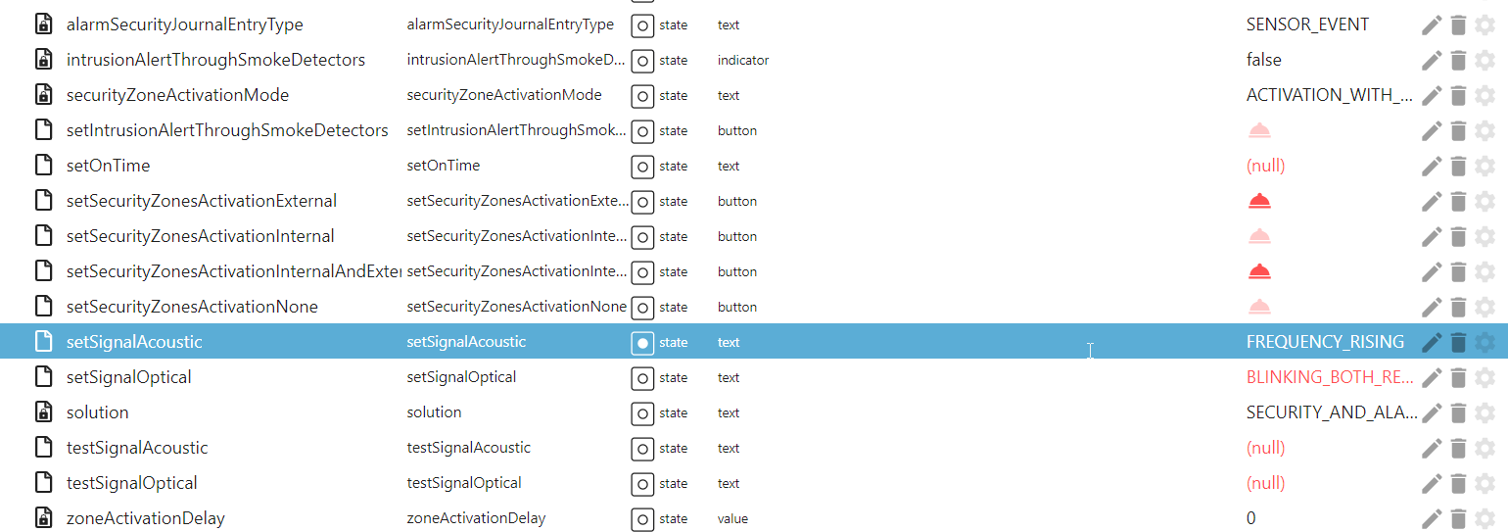Select the testSignalAcoustic row
1508x532 pixels.
(x=754, y=448)
